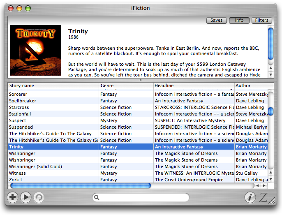Click the magnifying glass search icon
The width and height of the screenshot is (282, 215).
[97, 198]
